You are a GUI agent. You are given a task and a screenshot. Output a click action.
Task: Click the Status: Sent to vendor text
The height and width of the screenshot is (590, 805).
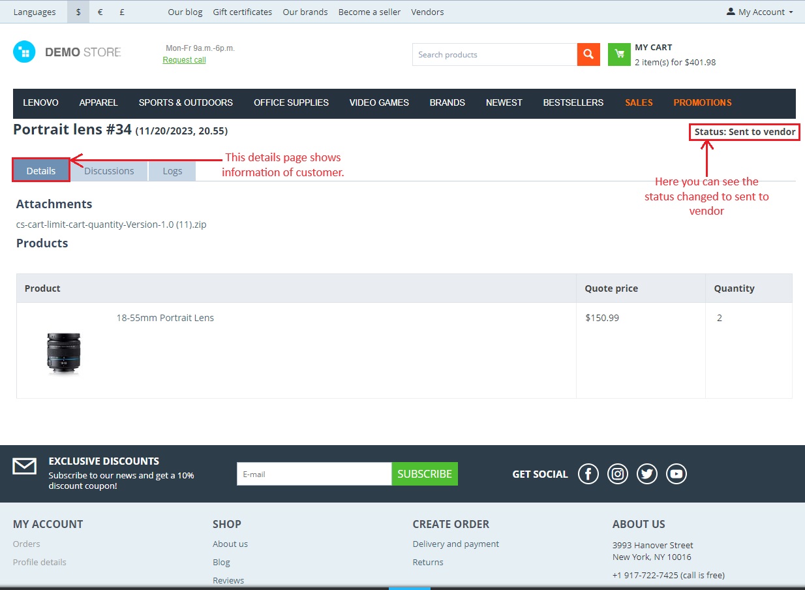[x=745, y=132]
